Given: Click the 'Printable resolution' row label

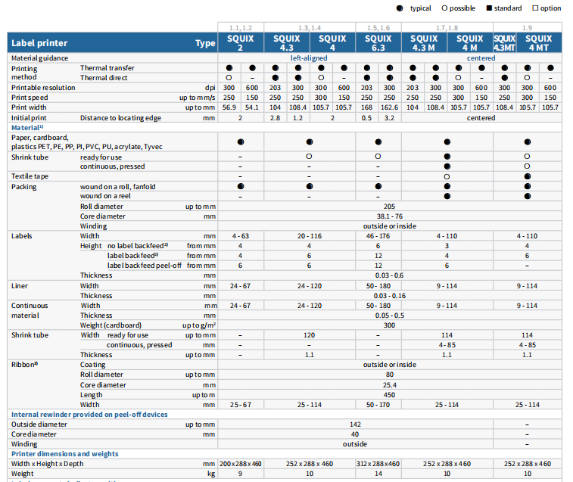Looking at the screenshot, I should [x=43, y=88].
